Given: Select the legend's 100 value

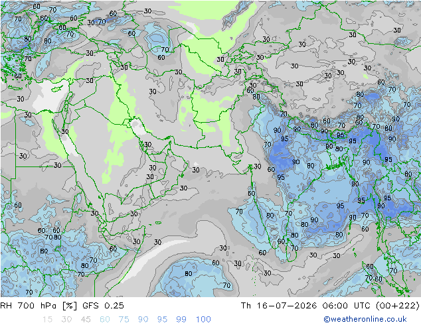Looking at the screenshot, I should click(x=203, y=319).
